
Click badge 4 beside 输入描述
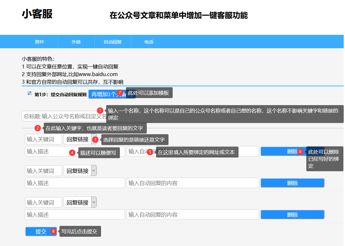(73, 152)
